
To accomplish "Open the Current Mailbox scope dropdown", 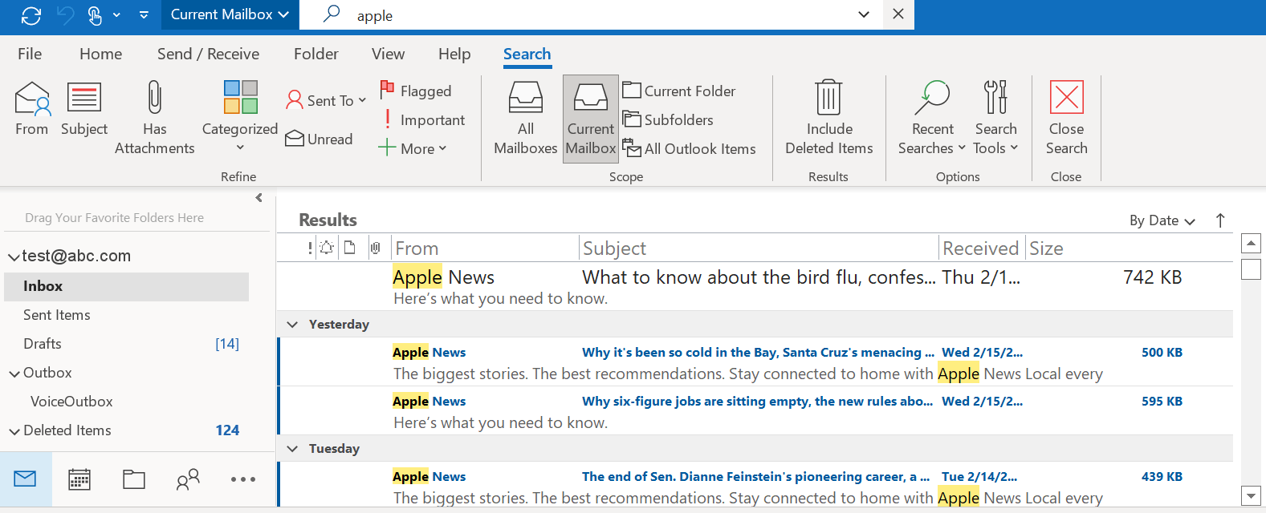I will point(230,14).
